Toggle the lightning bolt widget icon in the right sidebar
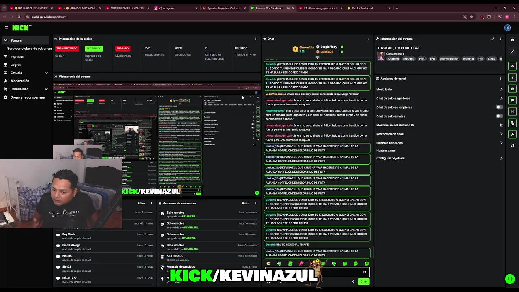The height and width of the screenshot is (292, 519). tap(513, 77)
